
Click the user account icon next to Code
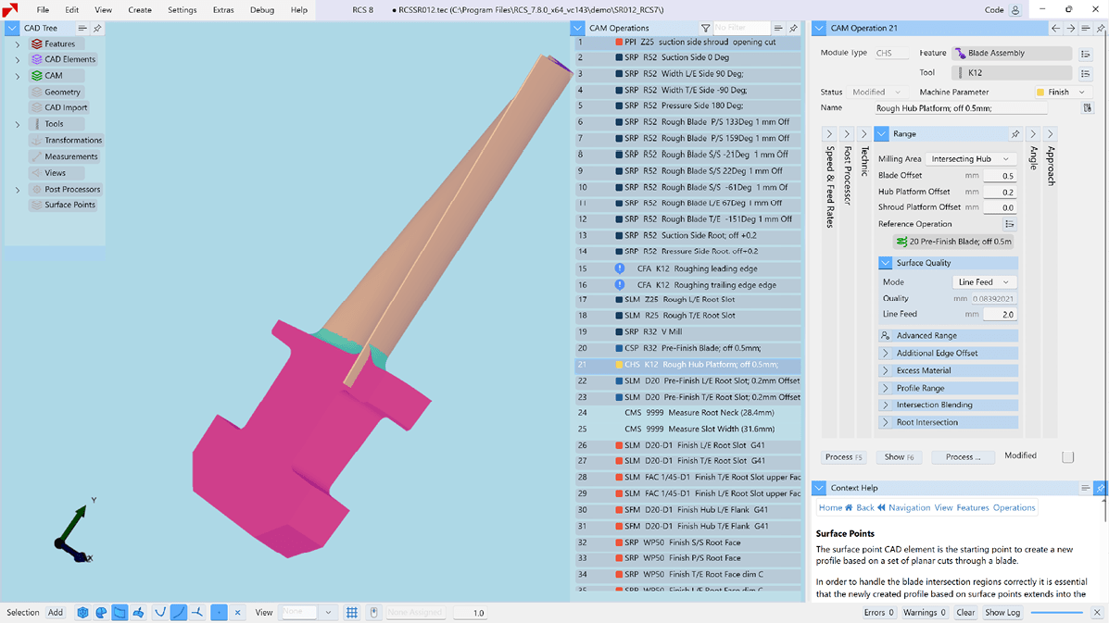click(1015, 10)
